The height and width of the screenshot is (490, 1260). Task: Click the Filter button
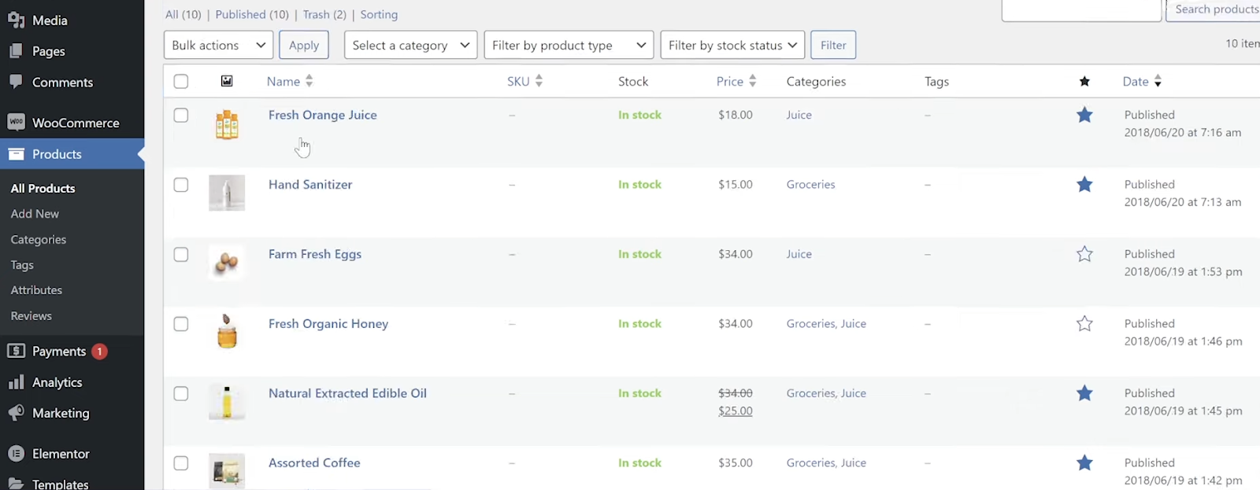point(833,45)
